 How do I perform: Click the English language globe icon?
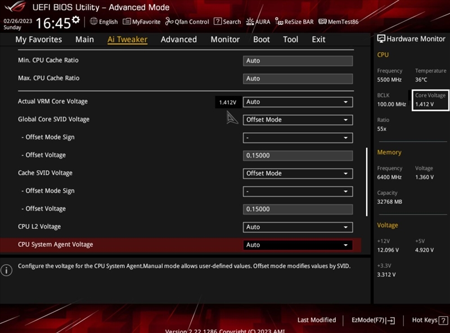93,21
